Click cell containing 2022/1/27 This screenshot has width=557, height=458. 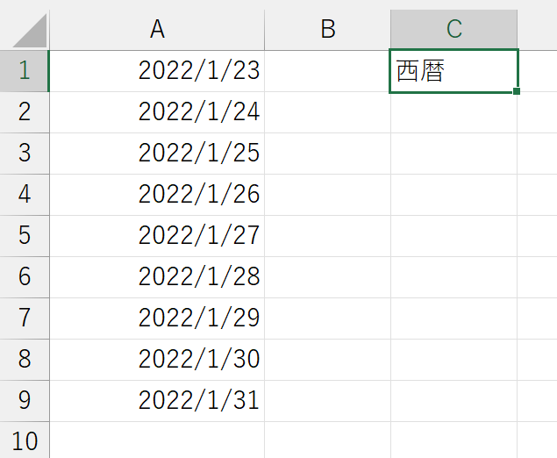point(157,236)
